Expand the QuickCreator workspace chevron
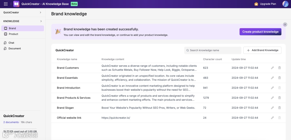 tap(40, 12)
